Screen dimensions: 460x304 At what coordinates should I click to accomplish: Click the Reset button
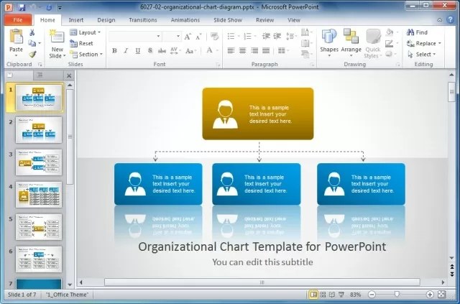pos(81,43)
